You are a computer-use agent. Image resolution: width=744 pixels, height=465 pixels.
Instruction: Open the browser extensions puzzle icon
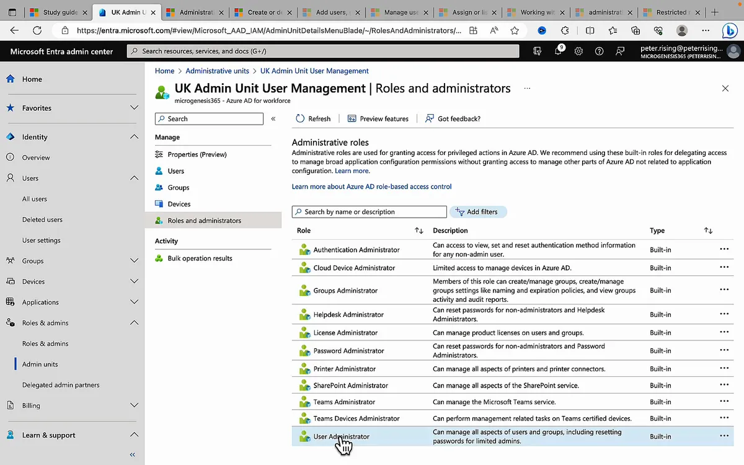click(x=565, y=30)
